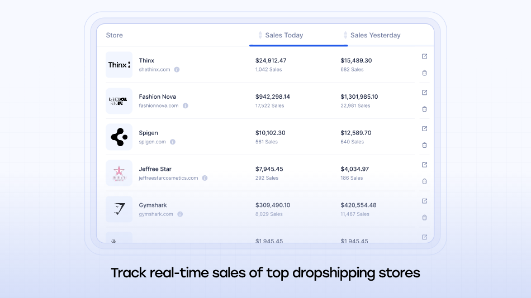531x298 pixels.
Task: Click the $1,301,985.10 yesterday value
Action: 359,97
